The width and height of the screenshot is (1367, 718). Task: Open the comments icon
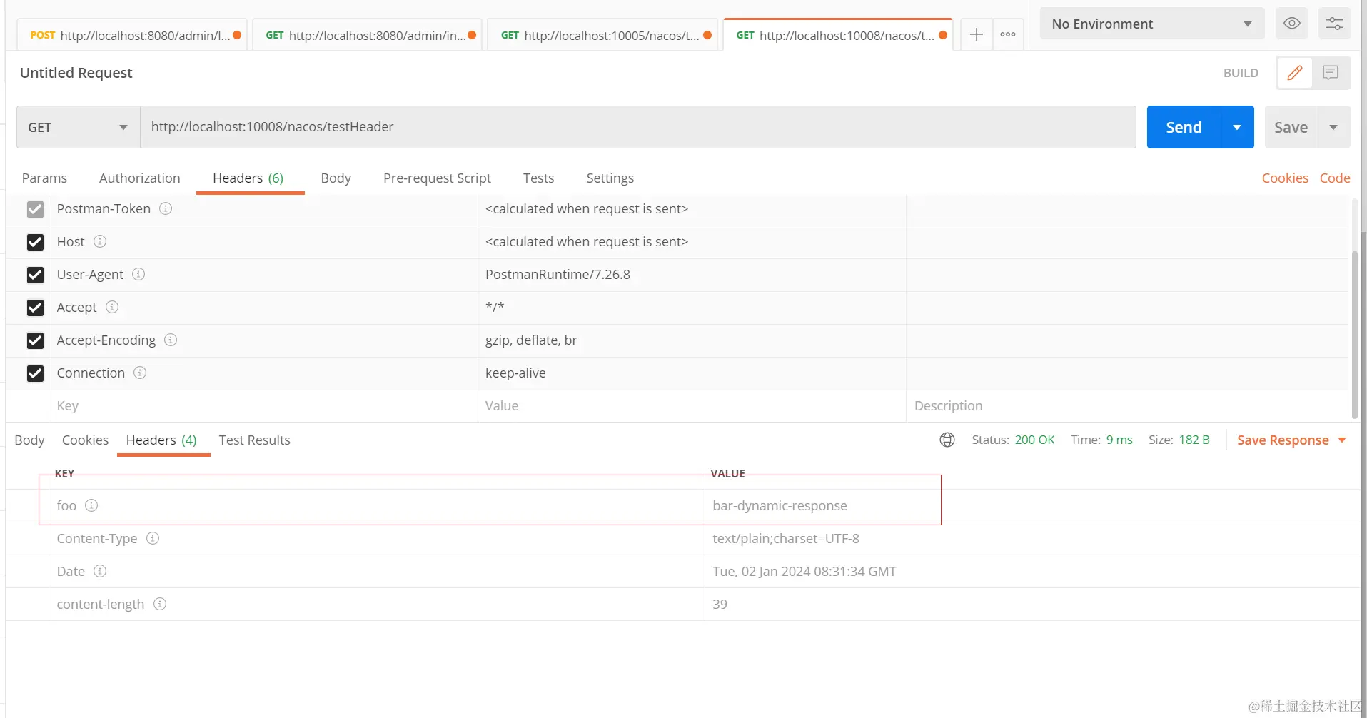click(x=1330, y=73)
